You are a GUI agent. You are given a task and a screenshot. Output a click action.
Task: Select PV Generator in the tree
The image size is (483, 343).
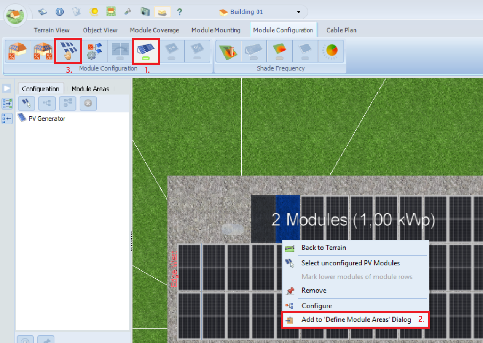(x=47, y=118)
